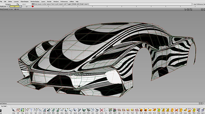Viewport: 205px width, 114px height.
Task: Open the ObjectDisplay menu
Action: tap(25, 2)
